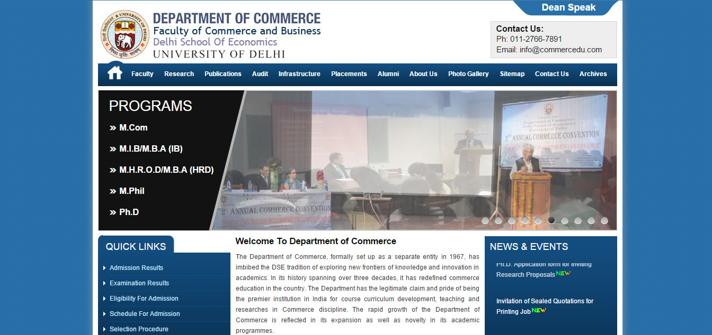Go to the Home page icon
This screenshot has width=712, height=335.
point(115,73)
